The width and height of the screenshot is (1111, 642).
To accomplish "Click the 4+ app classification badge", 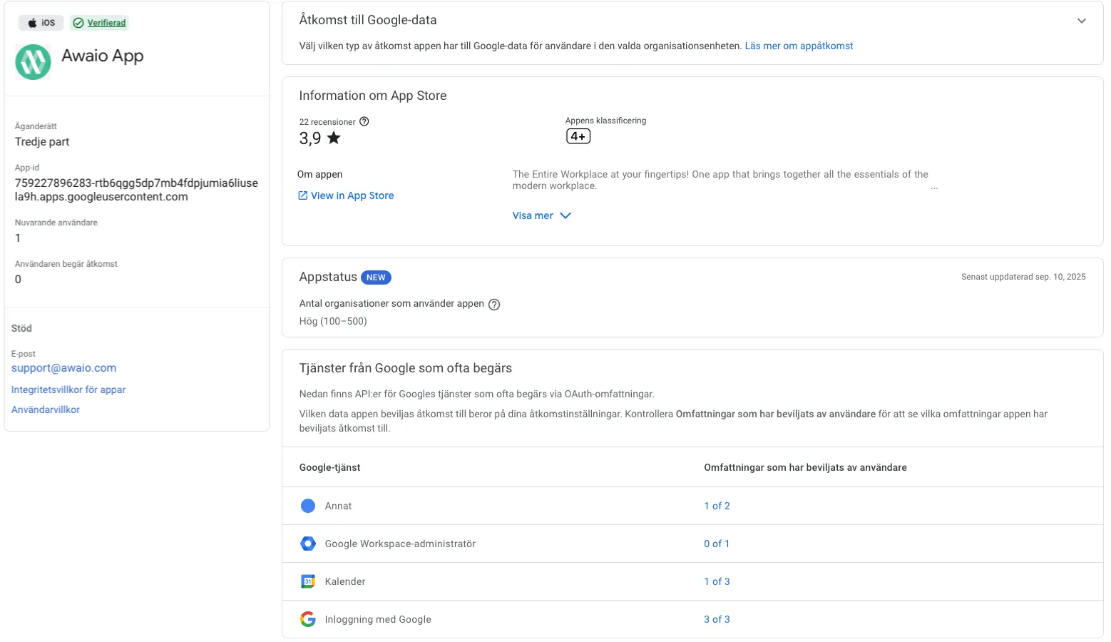I will point(578,136).
